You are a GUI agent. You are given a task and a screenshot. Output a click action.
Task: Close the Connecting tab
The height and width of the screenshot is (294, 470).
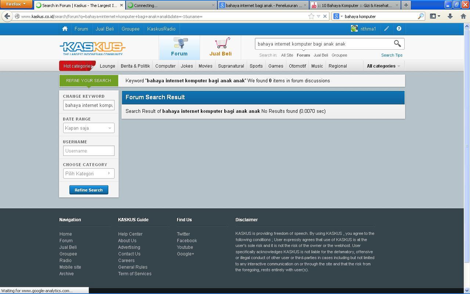(x=213, y=5)
